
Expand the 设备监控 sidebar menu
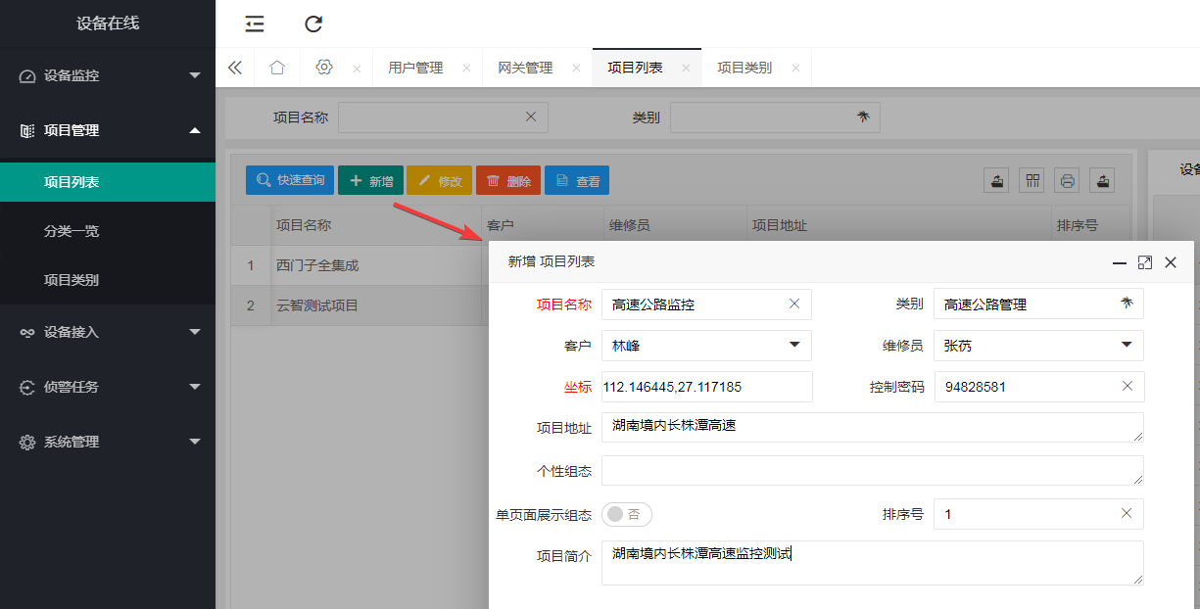pos(108,75)
